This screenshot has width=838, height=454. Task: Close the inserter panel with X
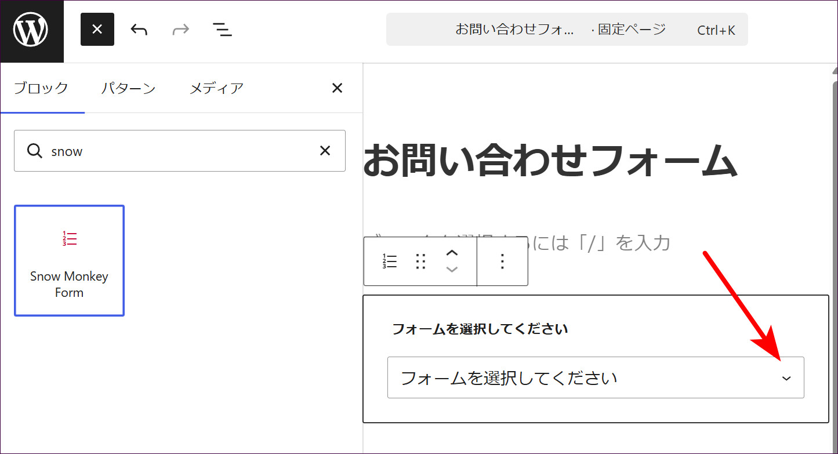(x=337, y=88)
